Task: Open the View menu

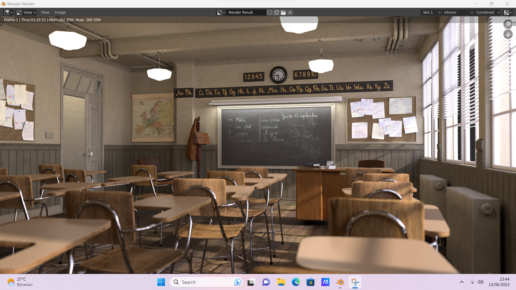Action: pyautogui.click(x=45, y=12)
